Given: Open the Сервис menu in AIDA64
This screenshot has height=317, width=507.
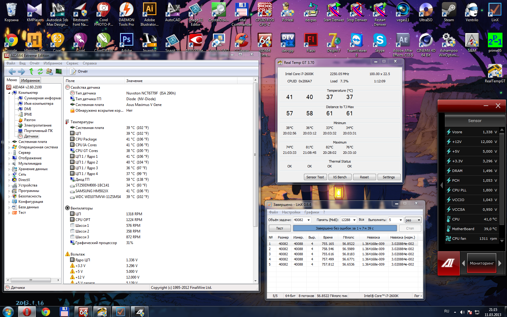Looking at the screenshot, I should click(72, 63).
